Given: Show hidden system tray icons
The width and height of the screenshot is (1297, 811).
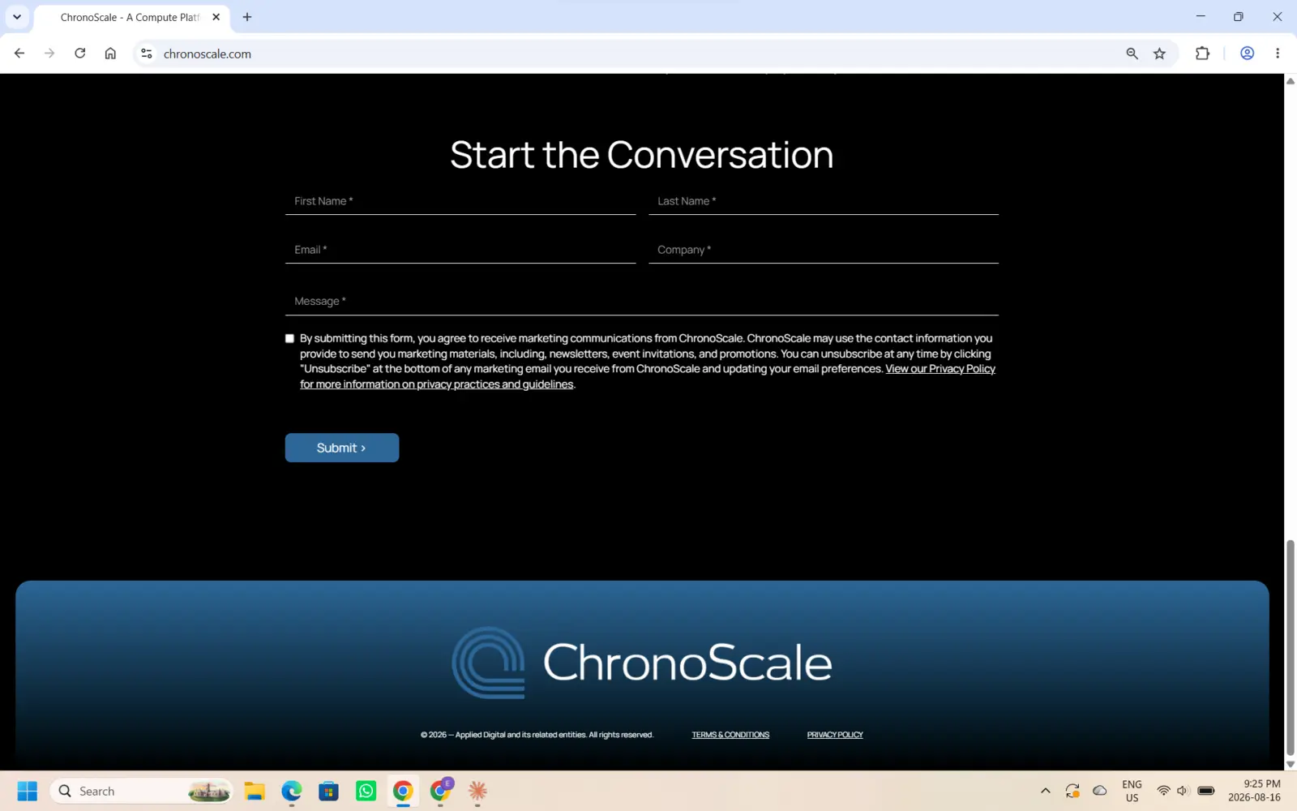Looking at the screenshot, I should coord(1046,791).
